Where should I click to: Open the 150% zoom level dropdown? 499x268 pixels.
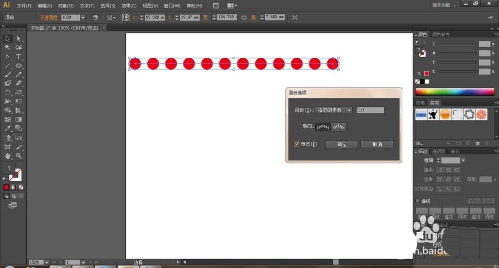pyautogui.click(x=46, y=263)
